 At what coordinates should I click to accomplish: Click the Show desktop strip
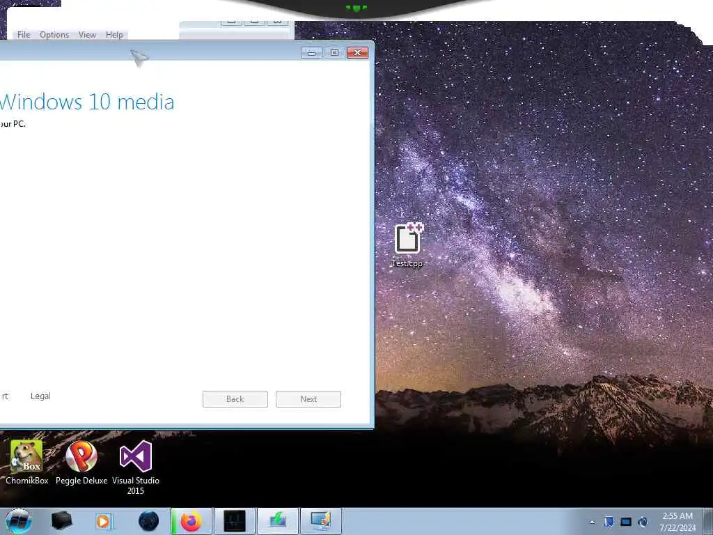click(708, 521)
